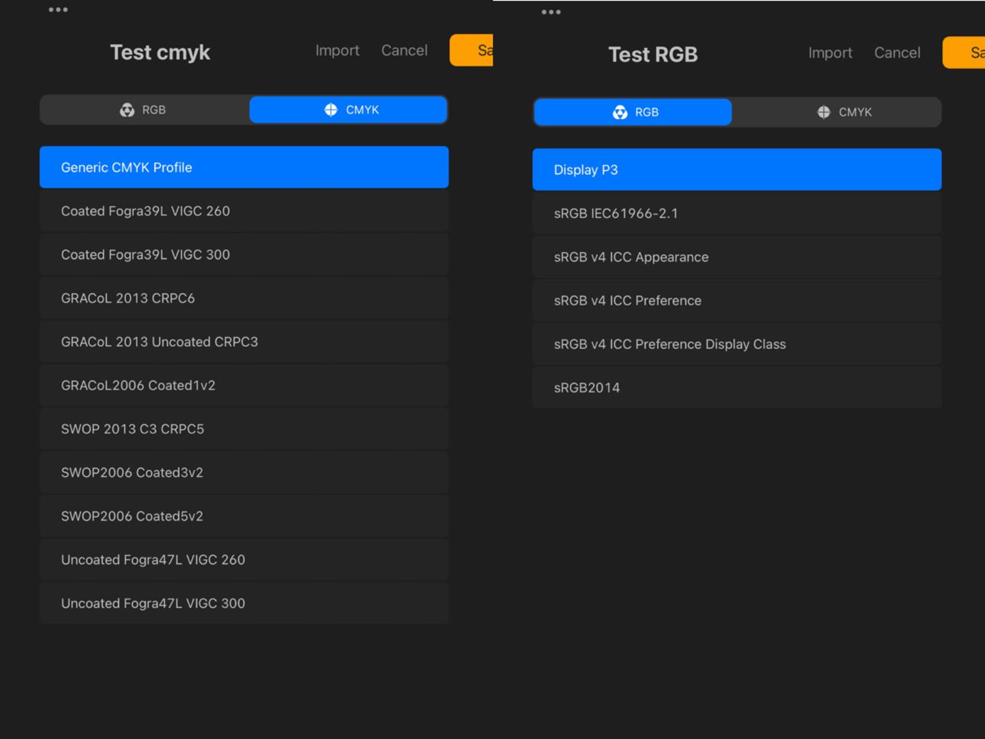Click Import in Test RGB panel
Image resolution: width=985 pixels, height=739 pixels.
tap(830, 53)
